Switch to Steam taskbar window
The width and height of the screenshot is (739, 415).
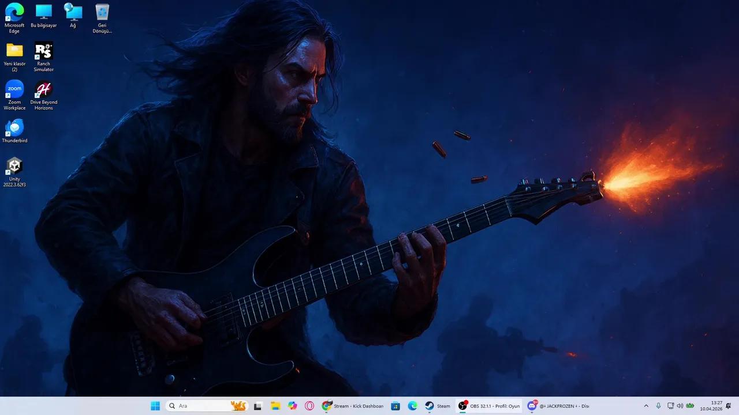[x=437, y=406]
